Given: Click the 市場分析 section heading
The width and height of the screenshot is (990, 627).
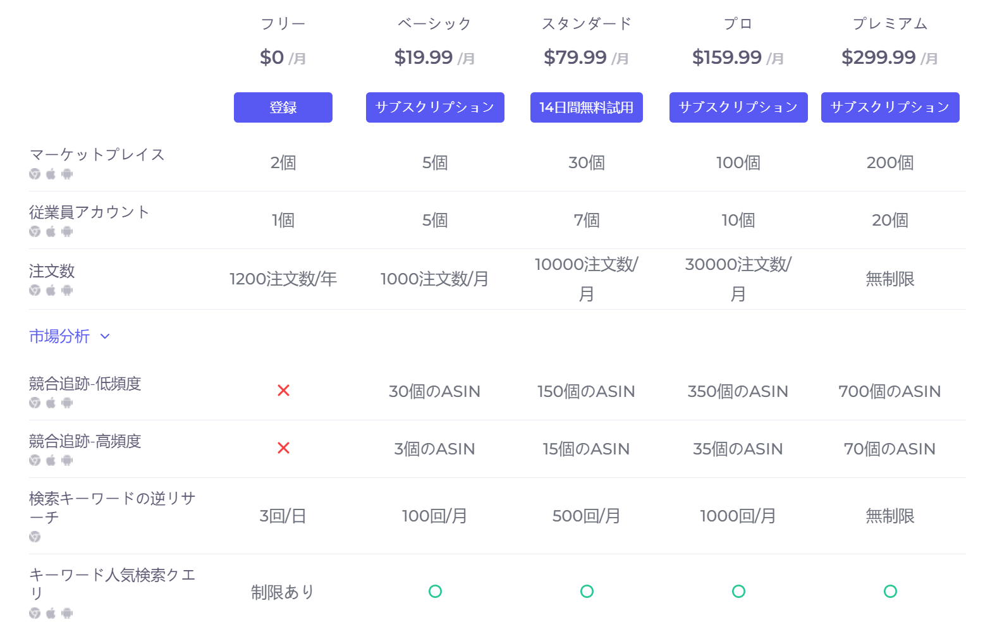Looking at the screenshot, I should click(59, 336).
